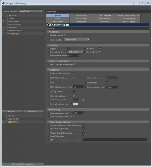Click the Cinema 4D title bar icon
Viewport: 152px width, 167px height.
click(x=3, y=3)
